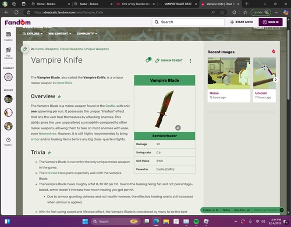Show next Recent Images with the arrow
291x227 pixels.
point(275,80)
